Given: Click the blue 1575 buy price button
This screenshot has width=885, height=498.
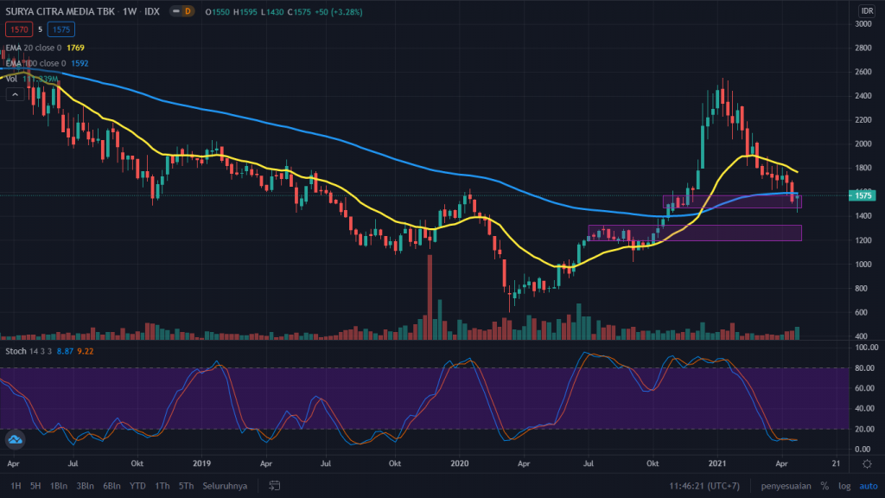Looking at the screenshot, I should click(x=60, y=30).
